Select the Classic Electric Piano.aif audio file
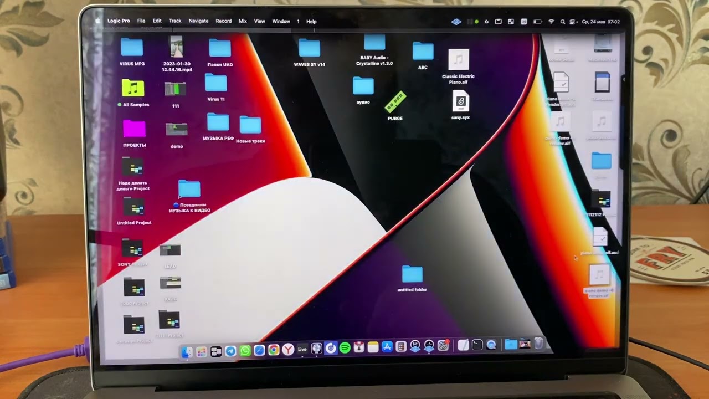709x399 pixels. [x=458, y=66]
